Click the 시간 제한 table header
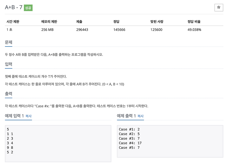The height and width of the screenshot is (165, 229). 13,21
